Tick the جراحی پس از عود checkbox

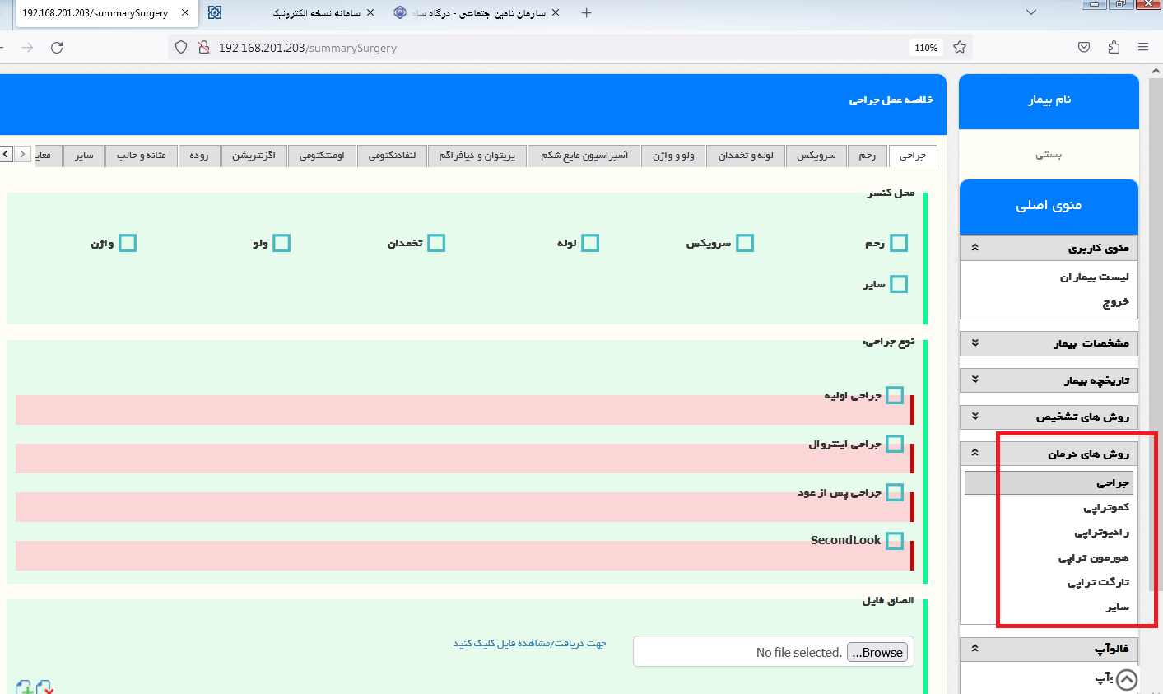tap(895, 492)
